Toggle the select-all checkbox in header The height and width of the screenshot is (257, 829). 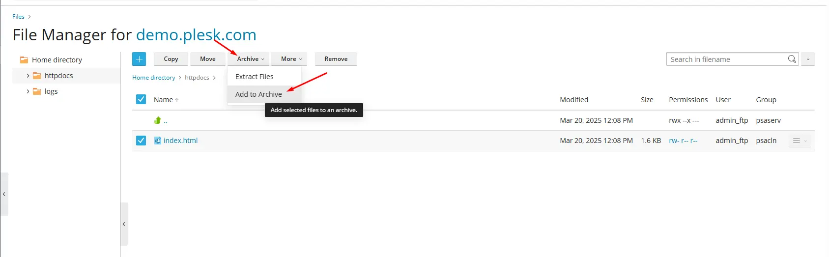[x=141, y=99]
